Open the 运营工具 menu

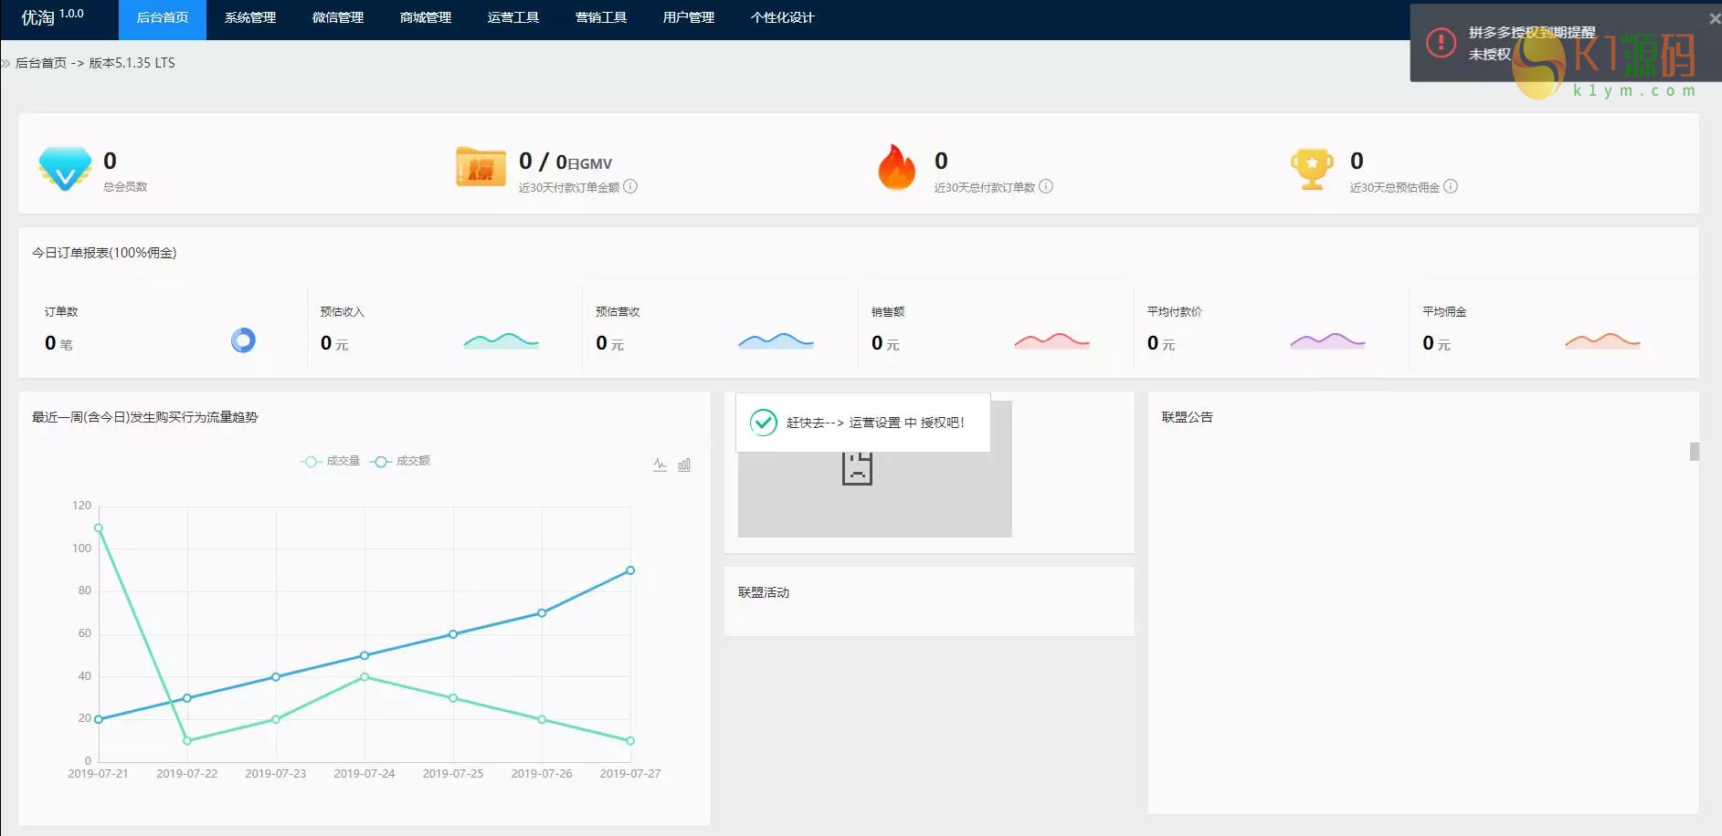(513, 18)
